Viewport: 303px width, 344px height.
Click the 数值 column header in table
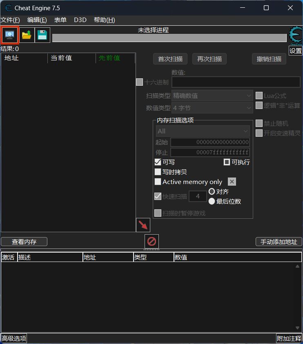tap(238, 257)
